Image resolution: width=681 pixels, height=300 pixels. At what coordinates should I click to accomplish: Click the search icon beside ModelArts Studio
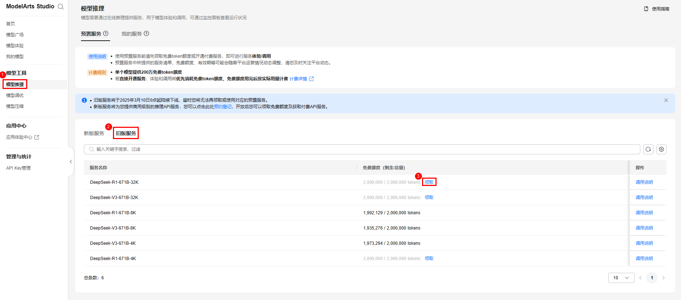tap(61, 7)
